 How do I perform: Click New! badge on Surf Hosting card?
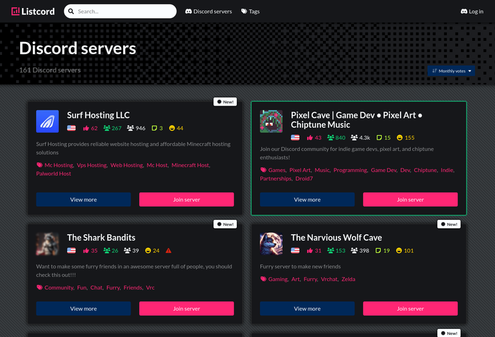225,102
